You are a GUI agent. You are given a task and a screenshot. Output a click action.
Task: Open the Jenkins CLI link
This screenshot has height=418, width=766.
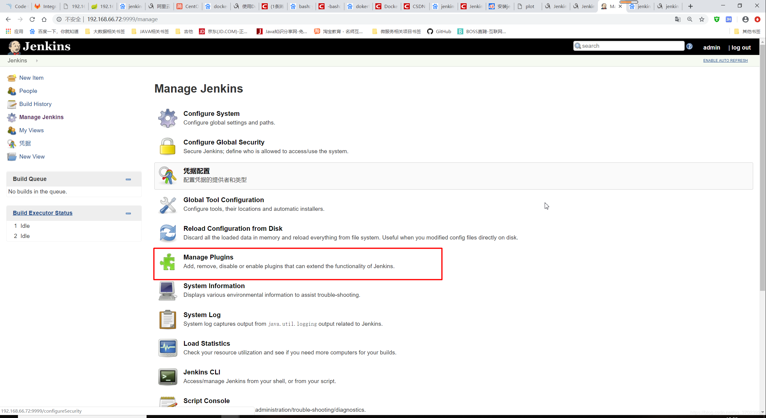click(x=202, y=372)
